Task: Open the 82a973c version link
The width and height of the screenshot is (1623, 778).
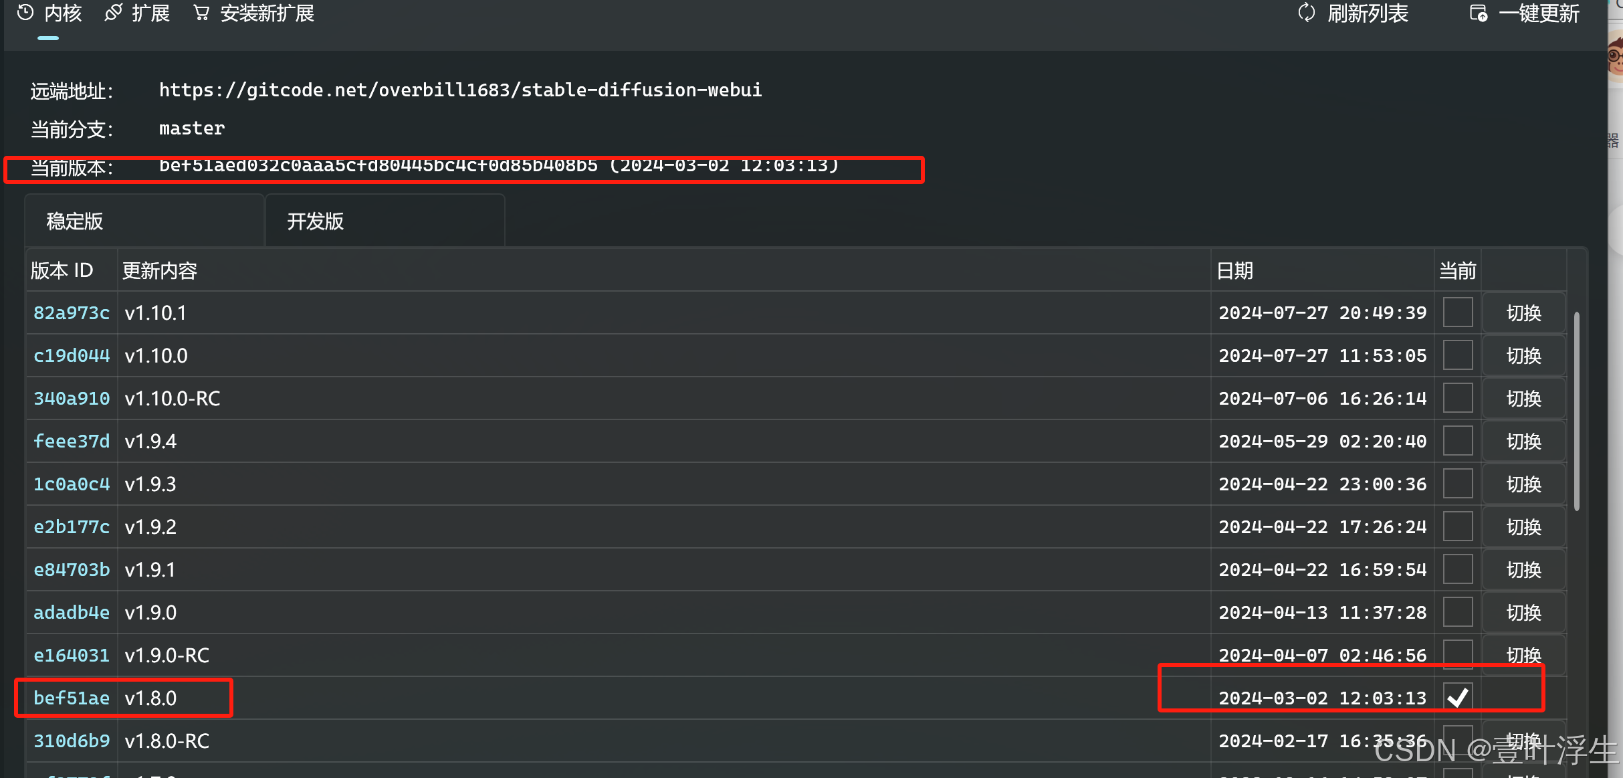Action: [x=72, y=312]
